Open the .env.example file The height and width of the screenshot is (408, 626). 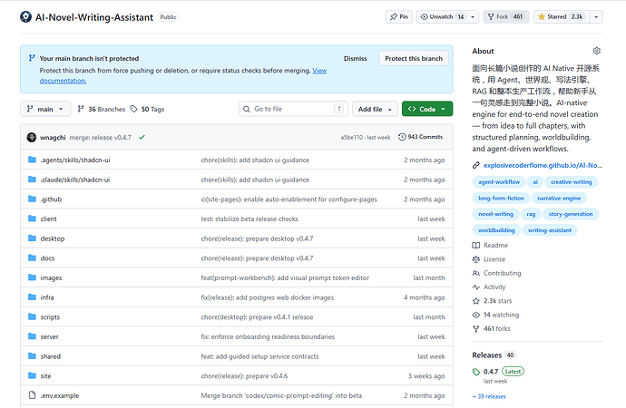60,395
